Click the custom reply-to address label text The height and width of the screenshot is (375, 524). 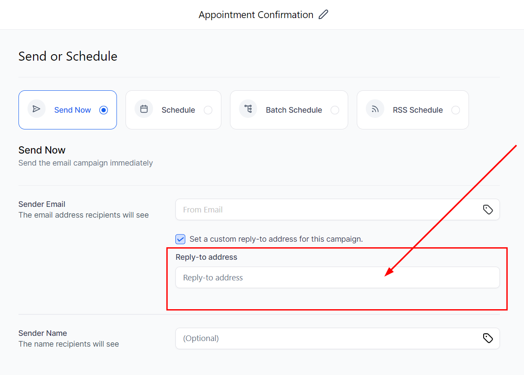(x=276, y=239)
